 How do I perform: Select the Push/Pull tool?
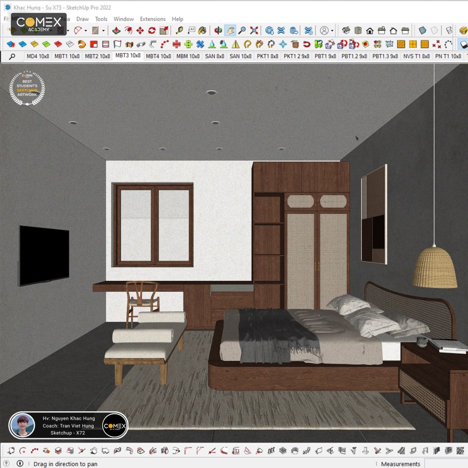(116, 30)
